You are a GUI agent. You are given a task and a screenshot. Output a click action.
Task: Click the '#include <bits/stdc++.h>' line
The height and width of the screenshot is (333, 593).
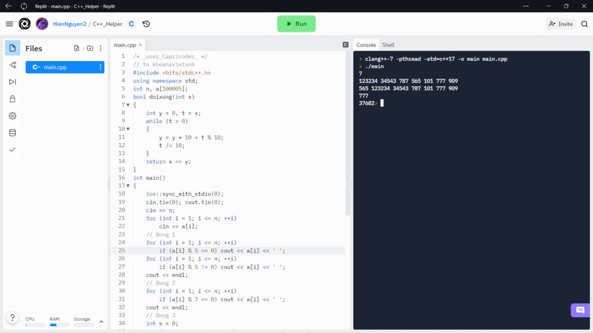(x=171, y=72)
